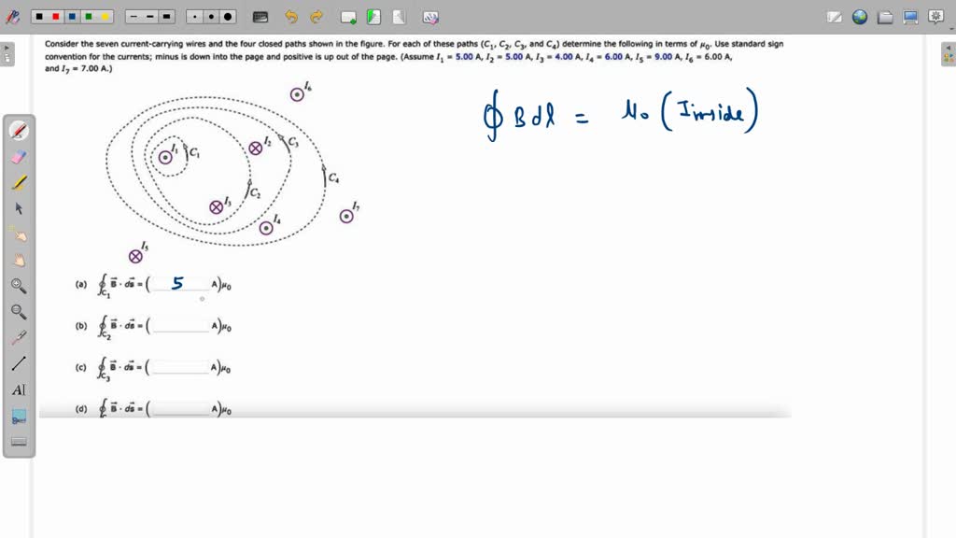Show the desktop monitor icon
This screenshot has height=538, width=956.
[x=910, y=17]
